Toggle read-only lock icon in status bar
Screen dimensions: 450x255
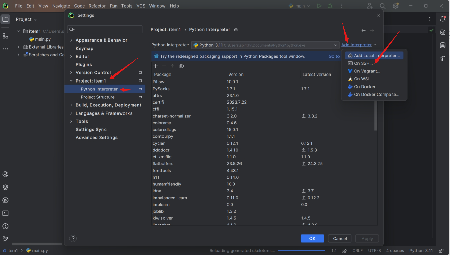[441, 251]
